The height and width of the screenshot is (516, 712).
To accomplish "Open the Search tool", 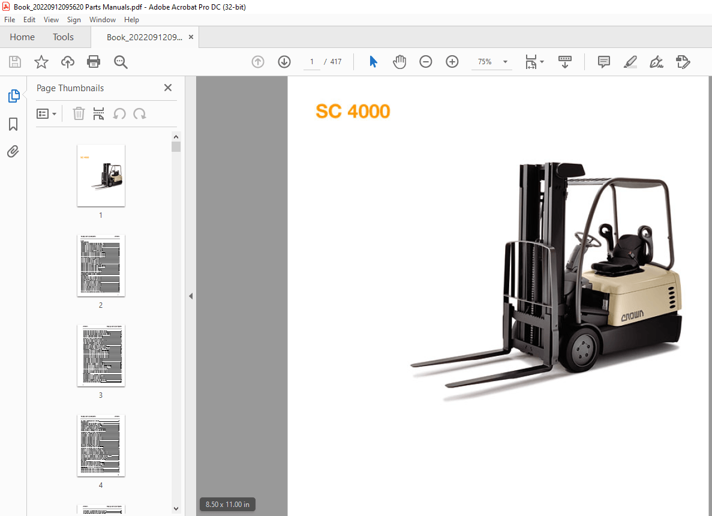I will pos(120,61).
